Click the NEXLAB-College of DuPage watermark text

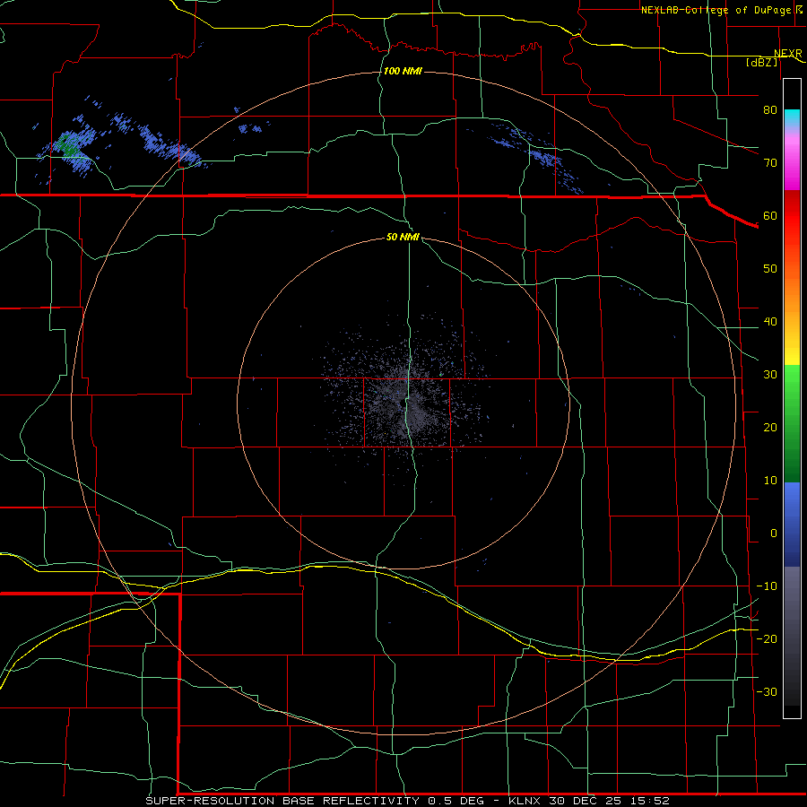coord(716,10)
